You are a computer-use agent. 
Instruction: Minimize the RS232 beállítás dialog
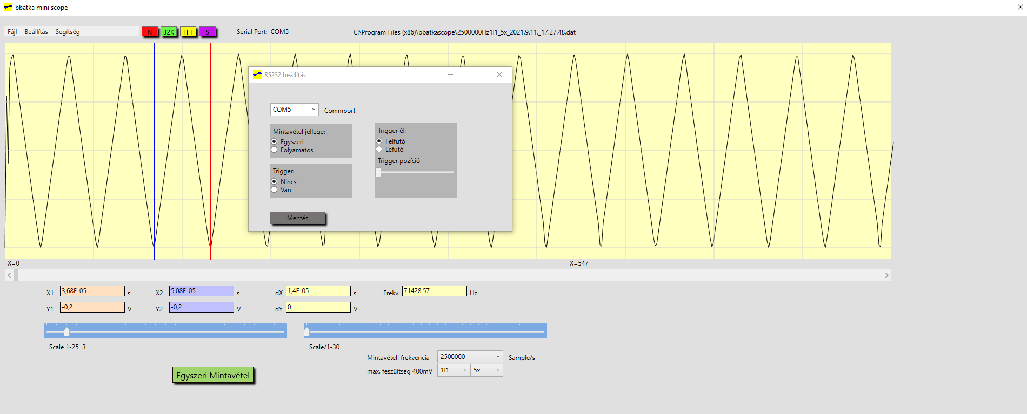point(450,74)
